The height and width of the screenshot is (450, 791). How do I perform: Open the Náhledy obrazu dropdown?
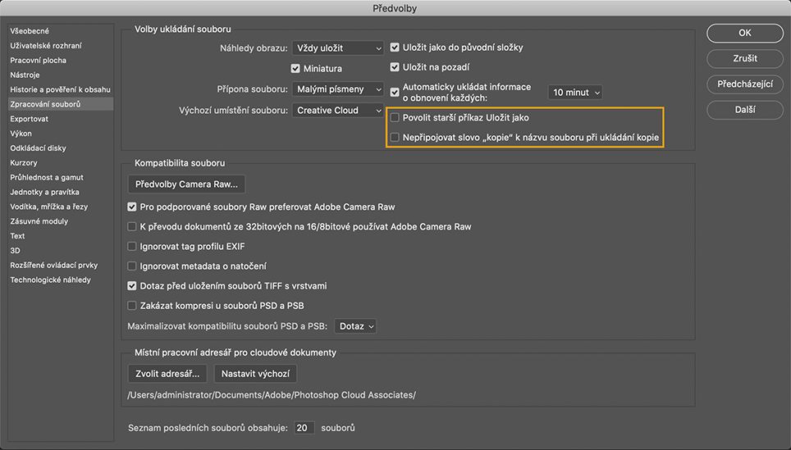[x=337, y=48]
